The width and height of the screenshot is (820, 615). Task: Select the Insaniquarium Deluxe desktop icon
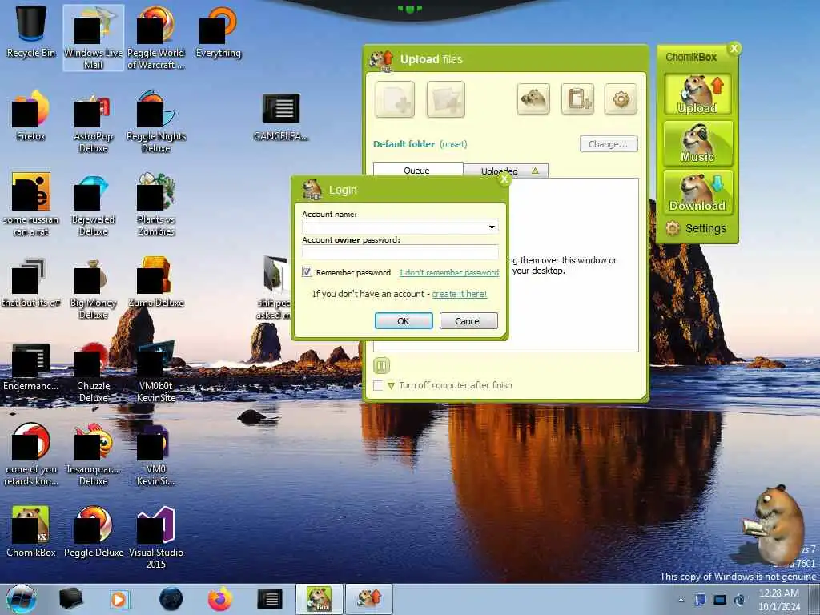(93, 455)
